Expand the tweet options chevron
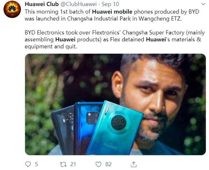Image resolution: width=209 pixels, height=170 pixels. 203,4
